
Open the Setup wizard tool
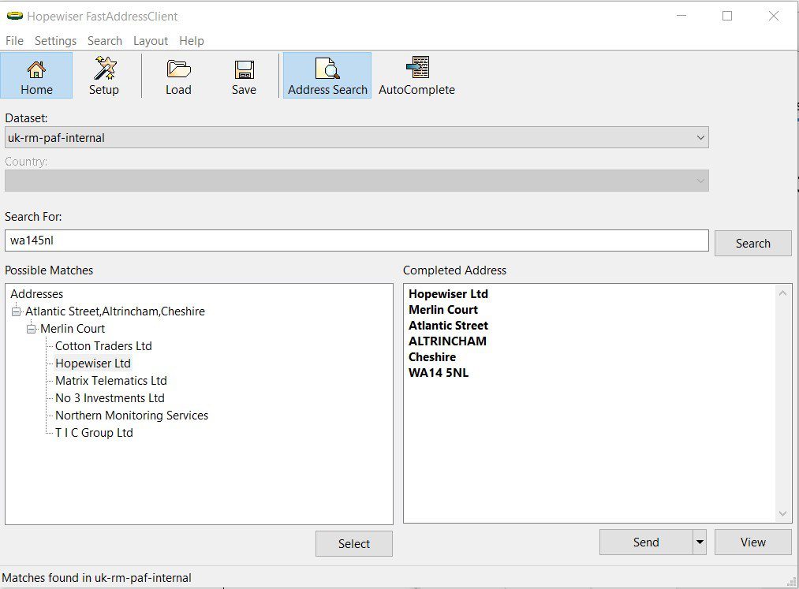104,76
